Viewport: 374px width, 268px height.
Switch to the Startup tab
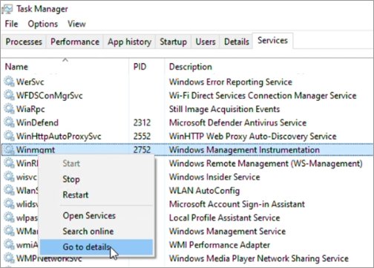coord(173,42)
